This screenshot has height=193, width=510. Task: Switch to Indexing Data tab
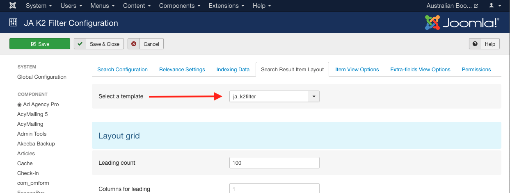click(233, 69)
